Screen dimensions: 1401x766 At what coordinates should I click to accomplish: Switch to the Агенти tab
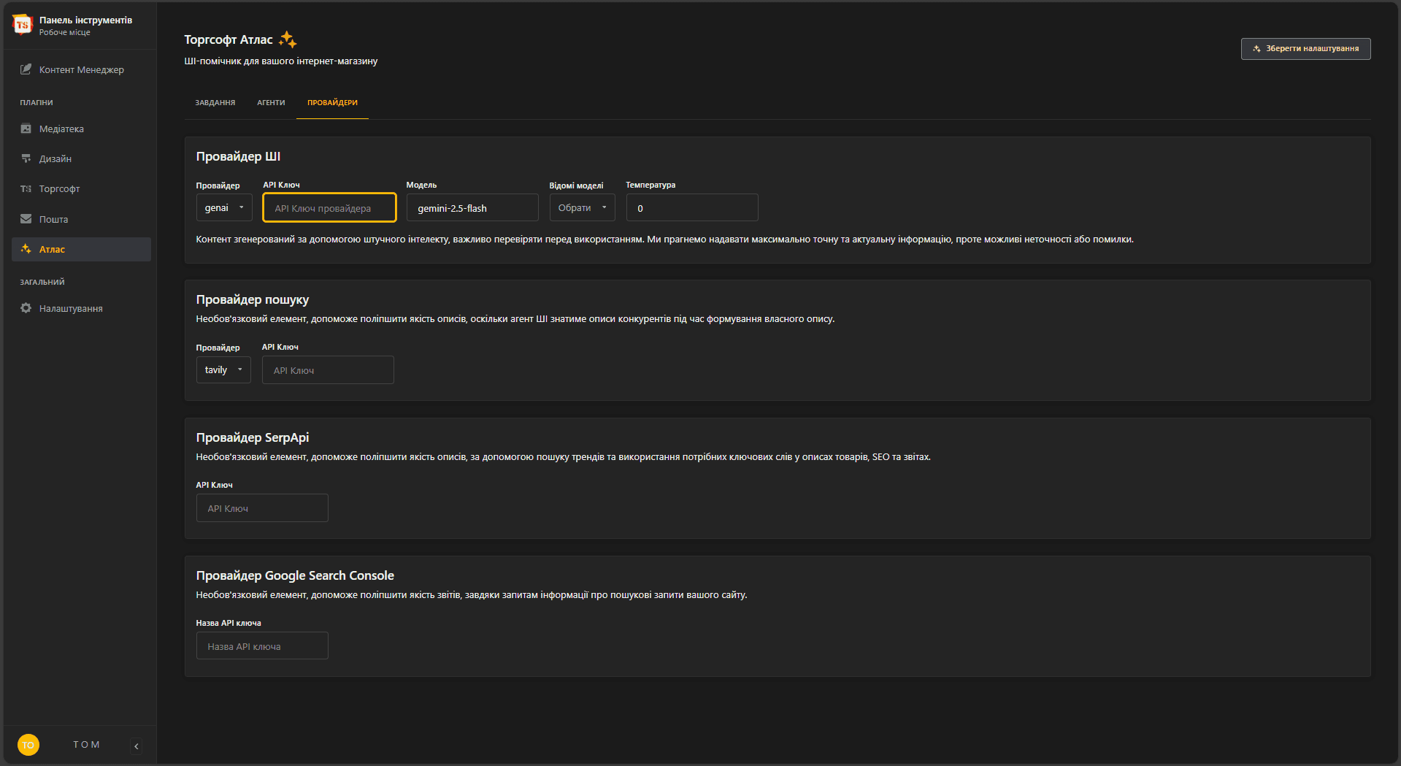271,103
